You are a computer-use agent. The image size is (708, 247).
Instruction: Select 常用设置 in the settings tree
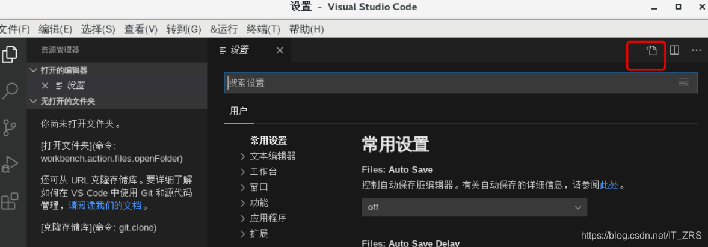[x=269, y=141]
